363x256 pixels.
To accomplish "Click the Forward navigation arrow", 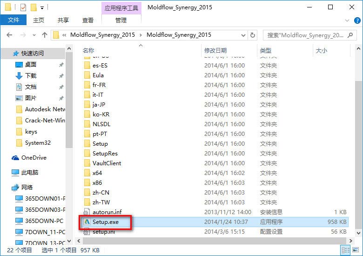I will tap(23, 35).
